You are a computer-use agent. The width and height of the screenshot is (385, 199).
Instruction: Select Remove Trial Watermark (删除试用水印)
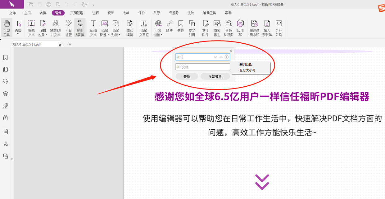pos(255,28)
